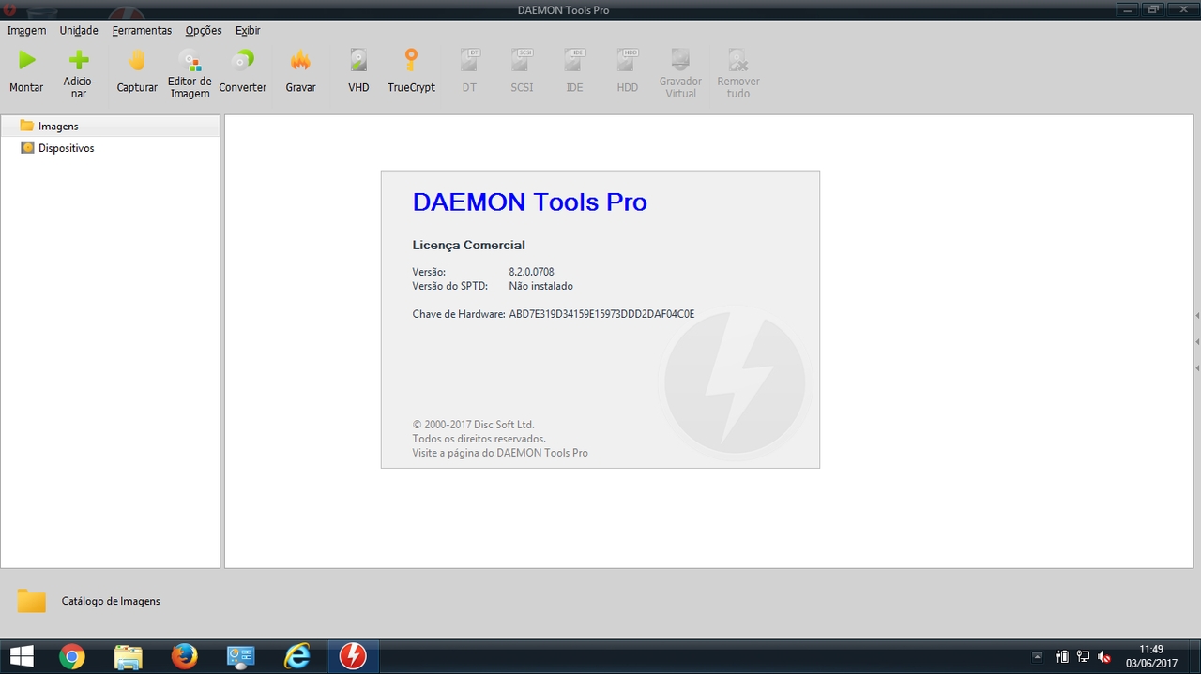This screenshot has width=1201, height=674.
Task: Click the muted volume tray icon
Action: coord(1104,656)
